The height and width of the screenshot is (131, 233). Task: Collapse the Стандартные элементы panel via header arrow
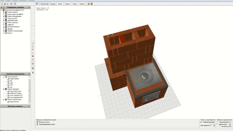pyautogui.click(x=29, y=7)
